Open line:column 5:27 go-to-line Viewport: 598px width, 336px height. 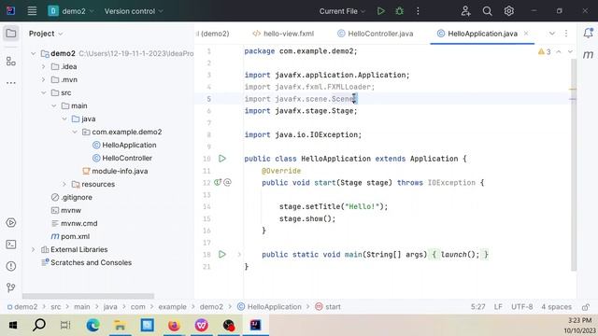477,307
